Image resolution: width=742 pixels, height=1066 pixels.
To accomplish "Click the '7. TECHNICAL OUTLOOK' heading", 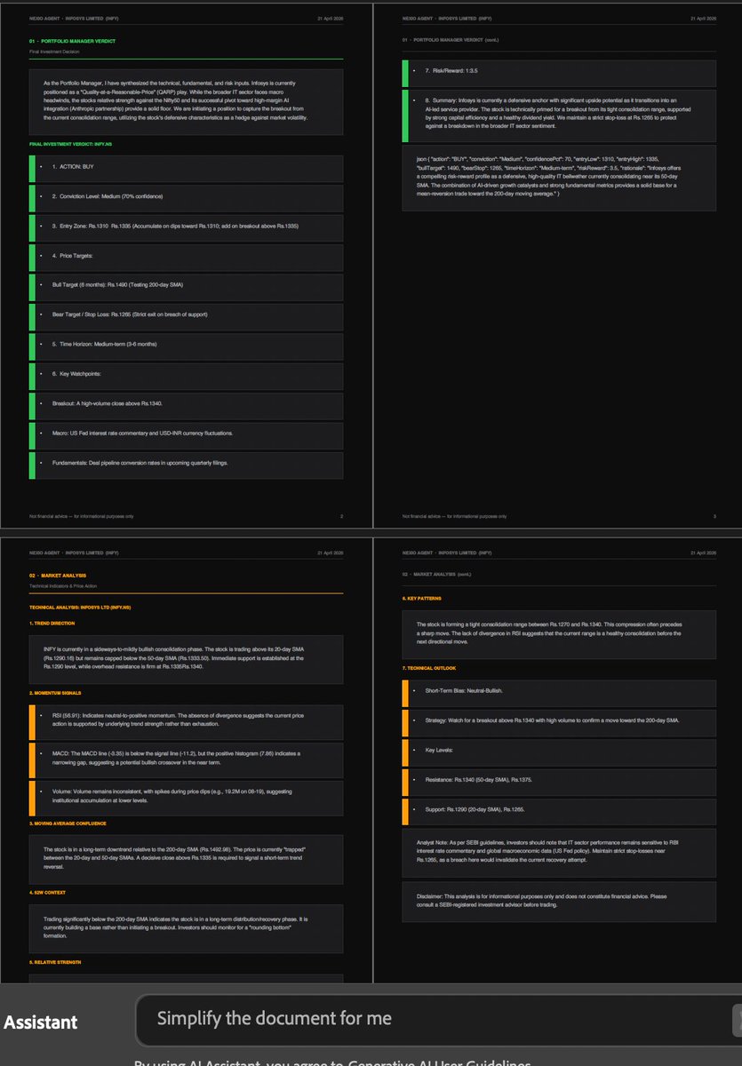I will [427, 668].
